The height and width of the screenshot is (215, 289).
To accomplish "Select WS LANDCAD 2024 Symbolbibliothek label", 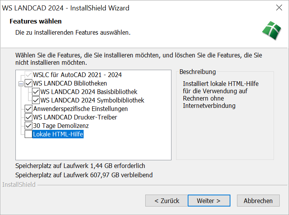I will tap(92, 100).
